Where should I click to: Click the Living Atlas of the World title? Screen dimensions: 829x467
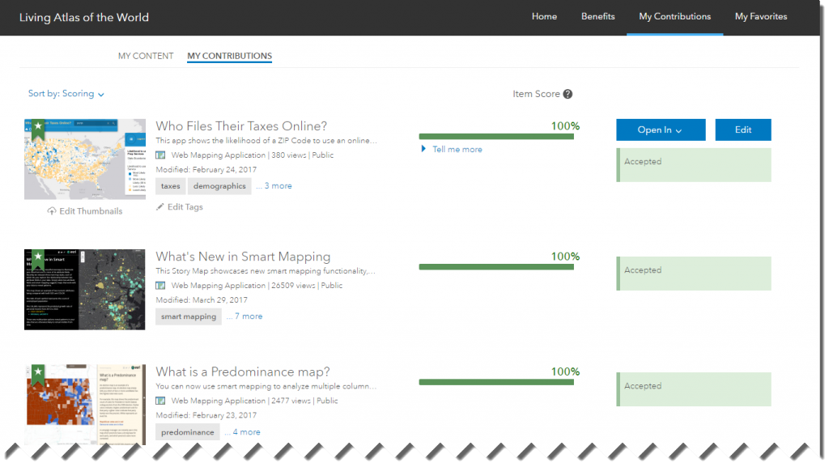(x=84, y=18)
